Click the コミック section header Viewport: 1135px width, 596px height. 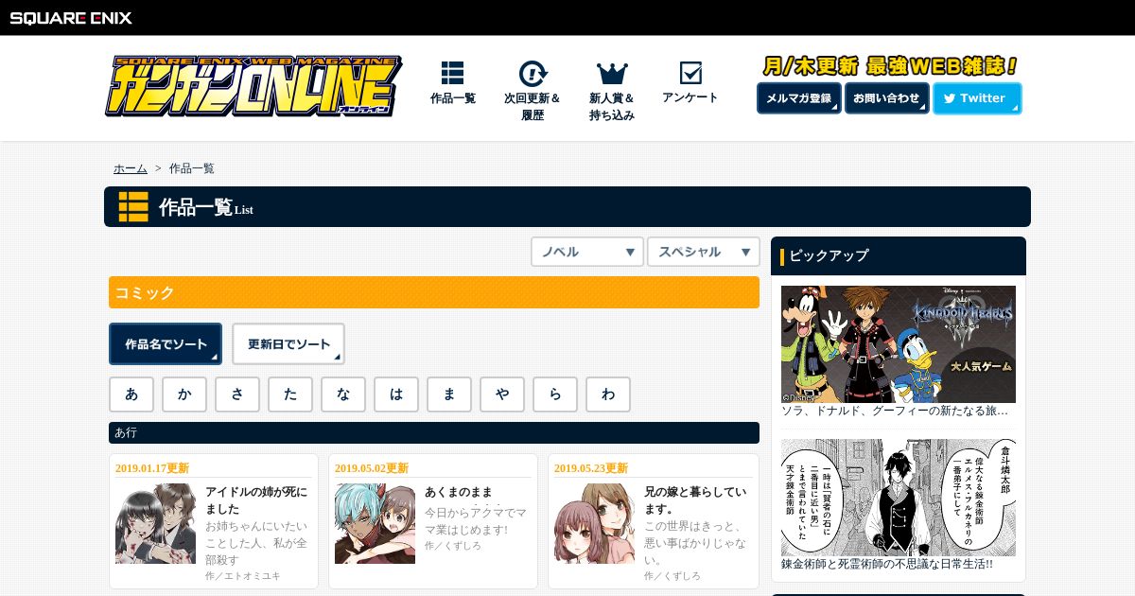click(434, 292)
